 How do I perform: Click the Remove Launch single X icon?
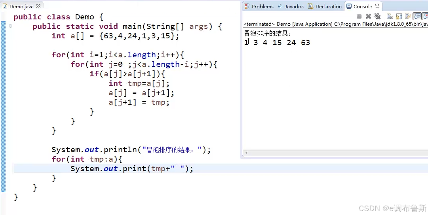[x=368, y=16]
